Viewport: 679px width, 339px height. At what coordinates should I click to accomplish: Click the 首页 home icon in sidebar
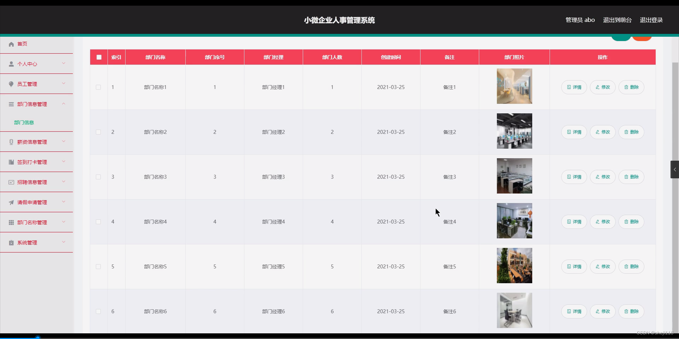11,44
